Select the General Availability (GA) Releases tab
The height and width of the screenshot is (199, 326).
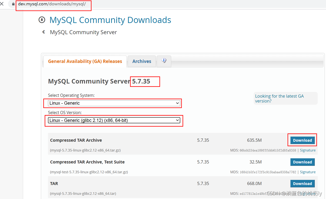coord(85,61)
